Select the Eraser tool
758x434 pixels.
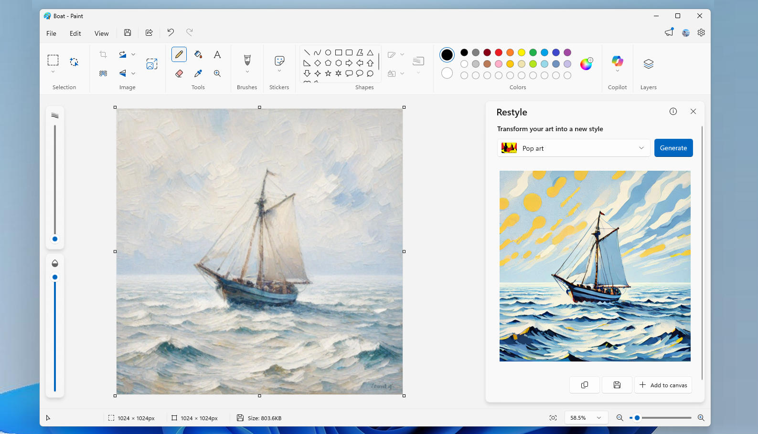coord(179,73)
